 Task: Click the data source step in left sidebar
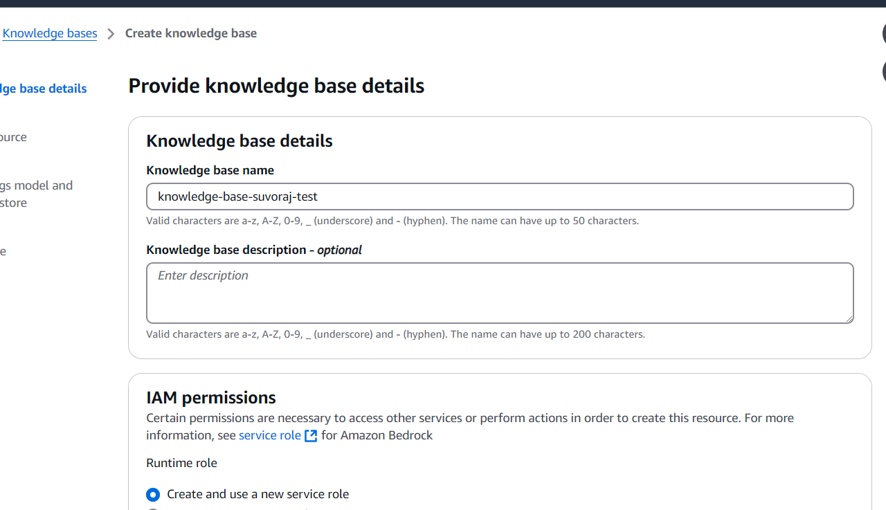(13, 137)
